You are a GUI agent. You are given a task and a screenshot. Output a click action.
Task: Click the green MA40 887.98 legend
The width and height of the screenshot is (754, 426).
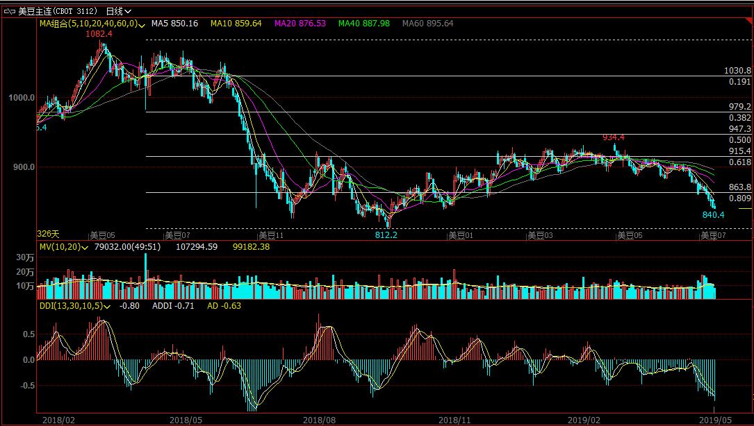point(364,24)
